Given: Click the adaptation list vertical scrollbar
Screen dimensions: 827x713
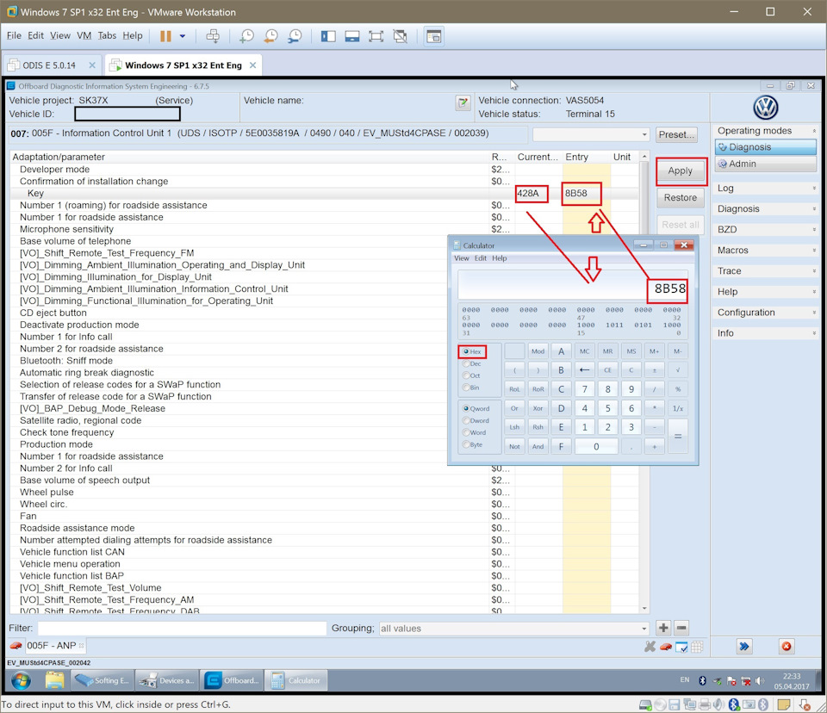Looking at the screenshot, I should [644, 383].
